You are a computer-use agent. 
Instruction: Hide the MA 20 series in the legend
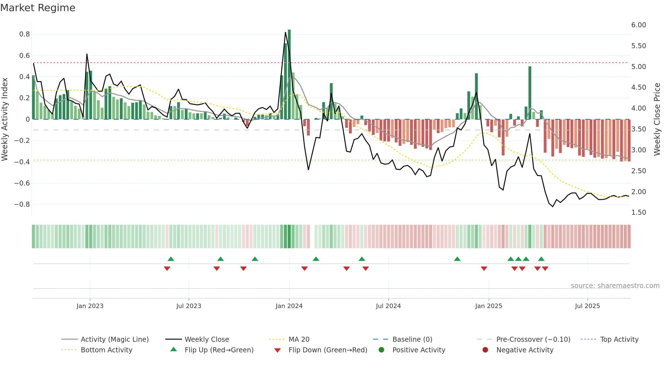pos(289,339)
